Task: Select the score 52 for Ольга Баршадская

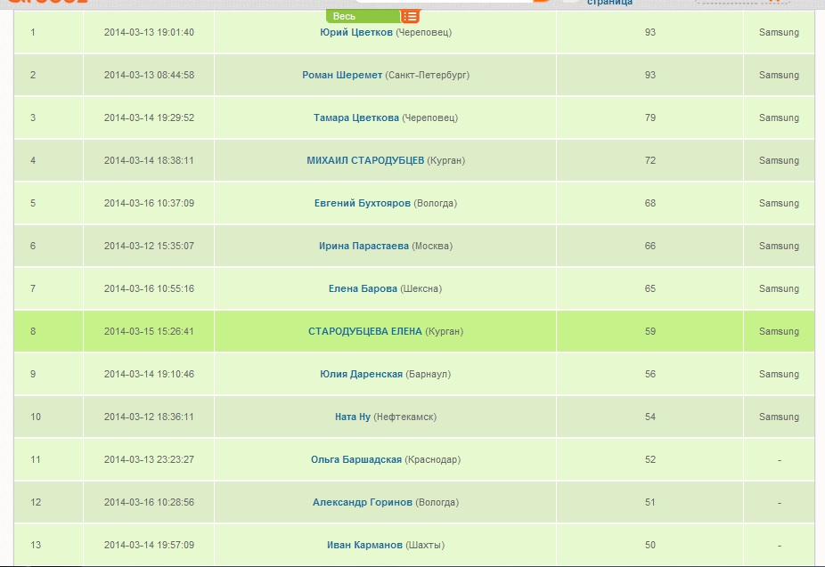Action: tap(650, 460)
